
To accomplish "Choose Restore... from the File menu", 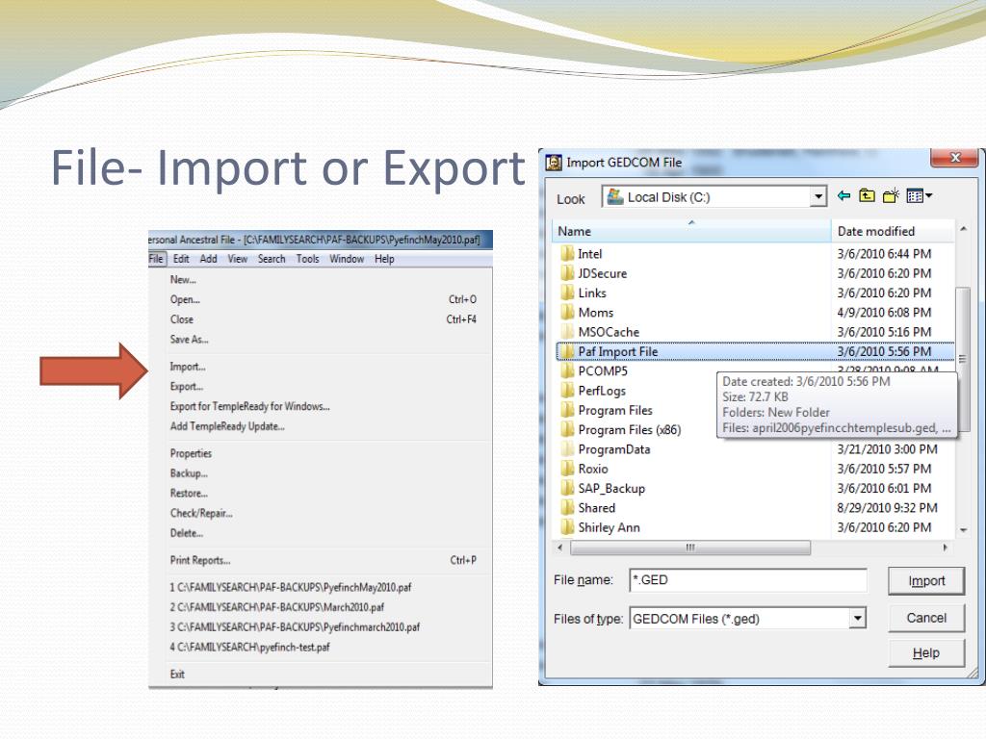I will 189,494.
